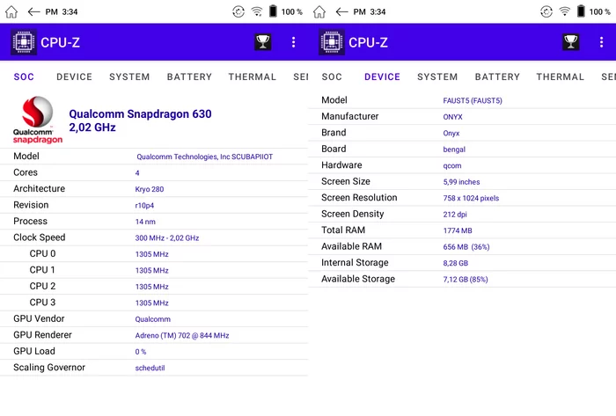The height and width of the screenshot is (416, 616).
Task: Tap the CPU 2 row label
Action: (42, 286)
